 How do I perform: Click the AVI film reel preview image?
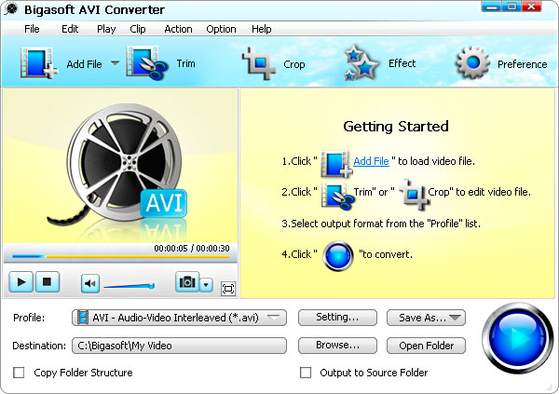pos(121,168)
